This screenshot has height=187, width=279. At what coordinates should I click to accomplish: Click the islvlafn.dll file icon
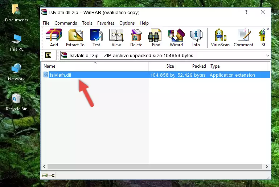[46, 75]
